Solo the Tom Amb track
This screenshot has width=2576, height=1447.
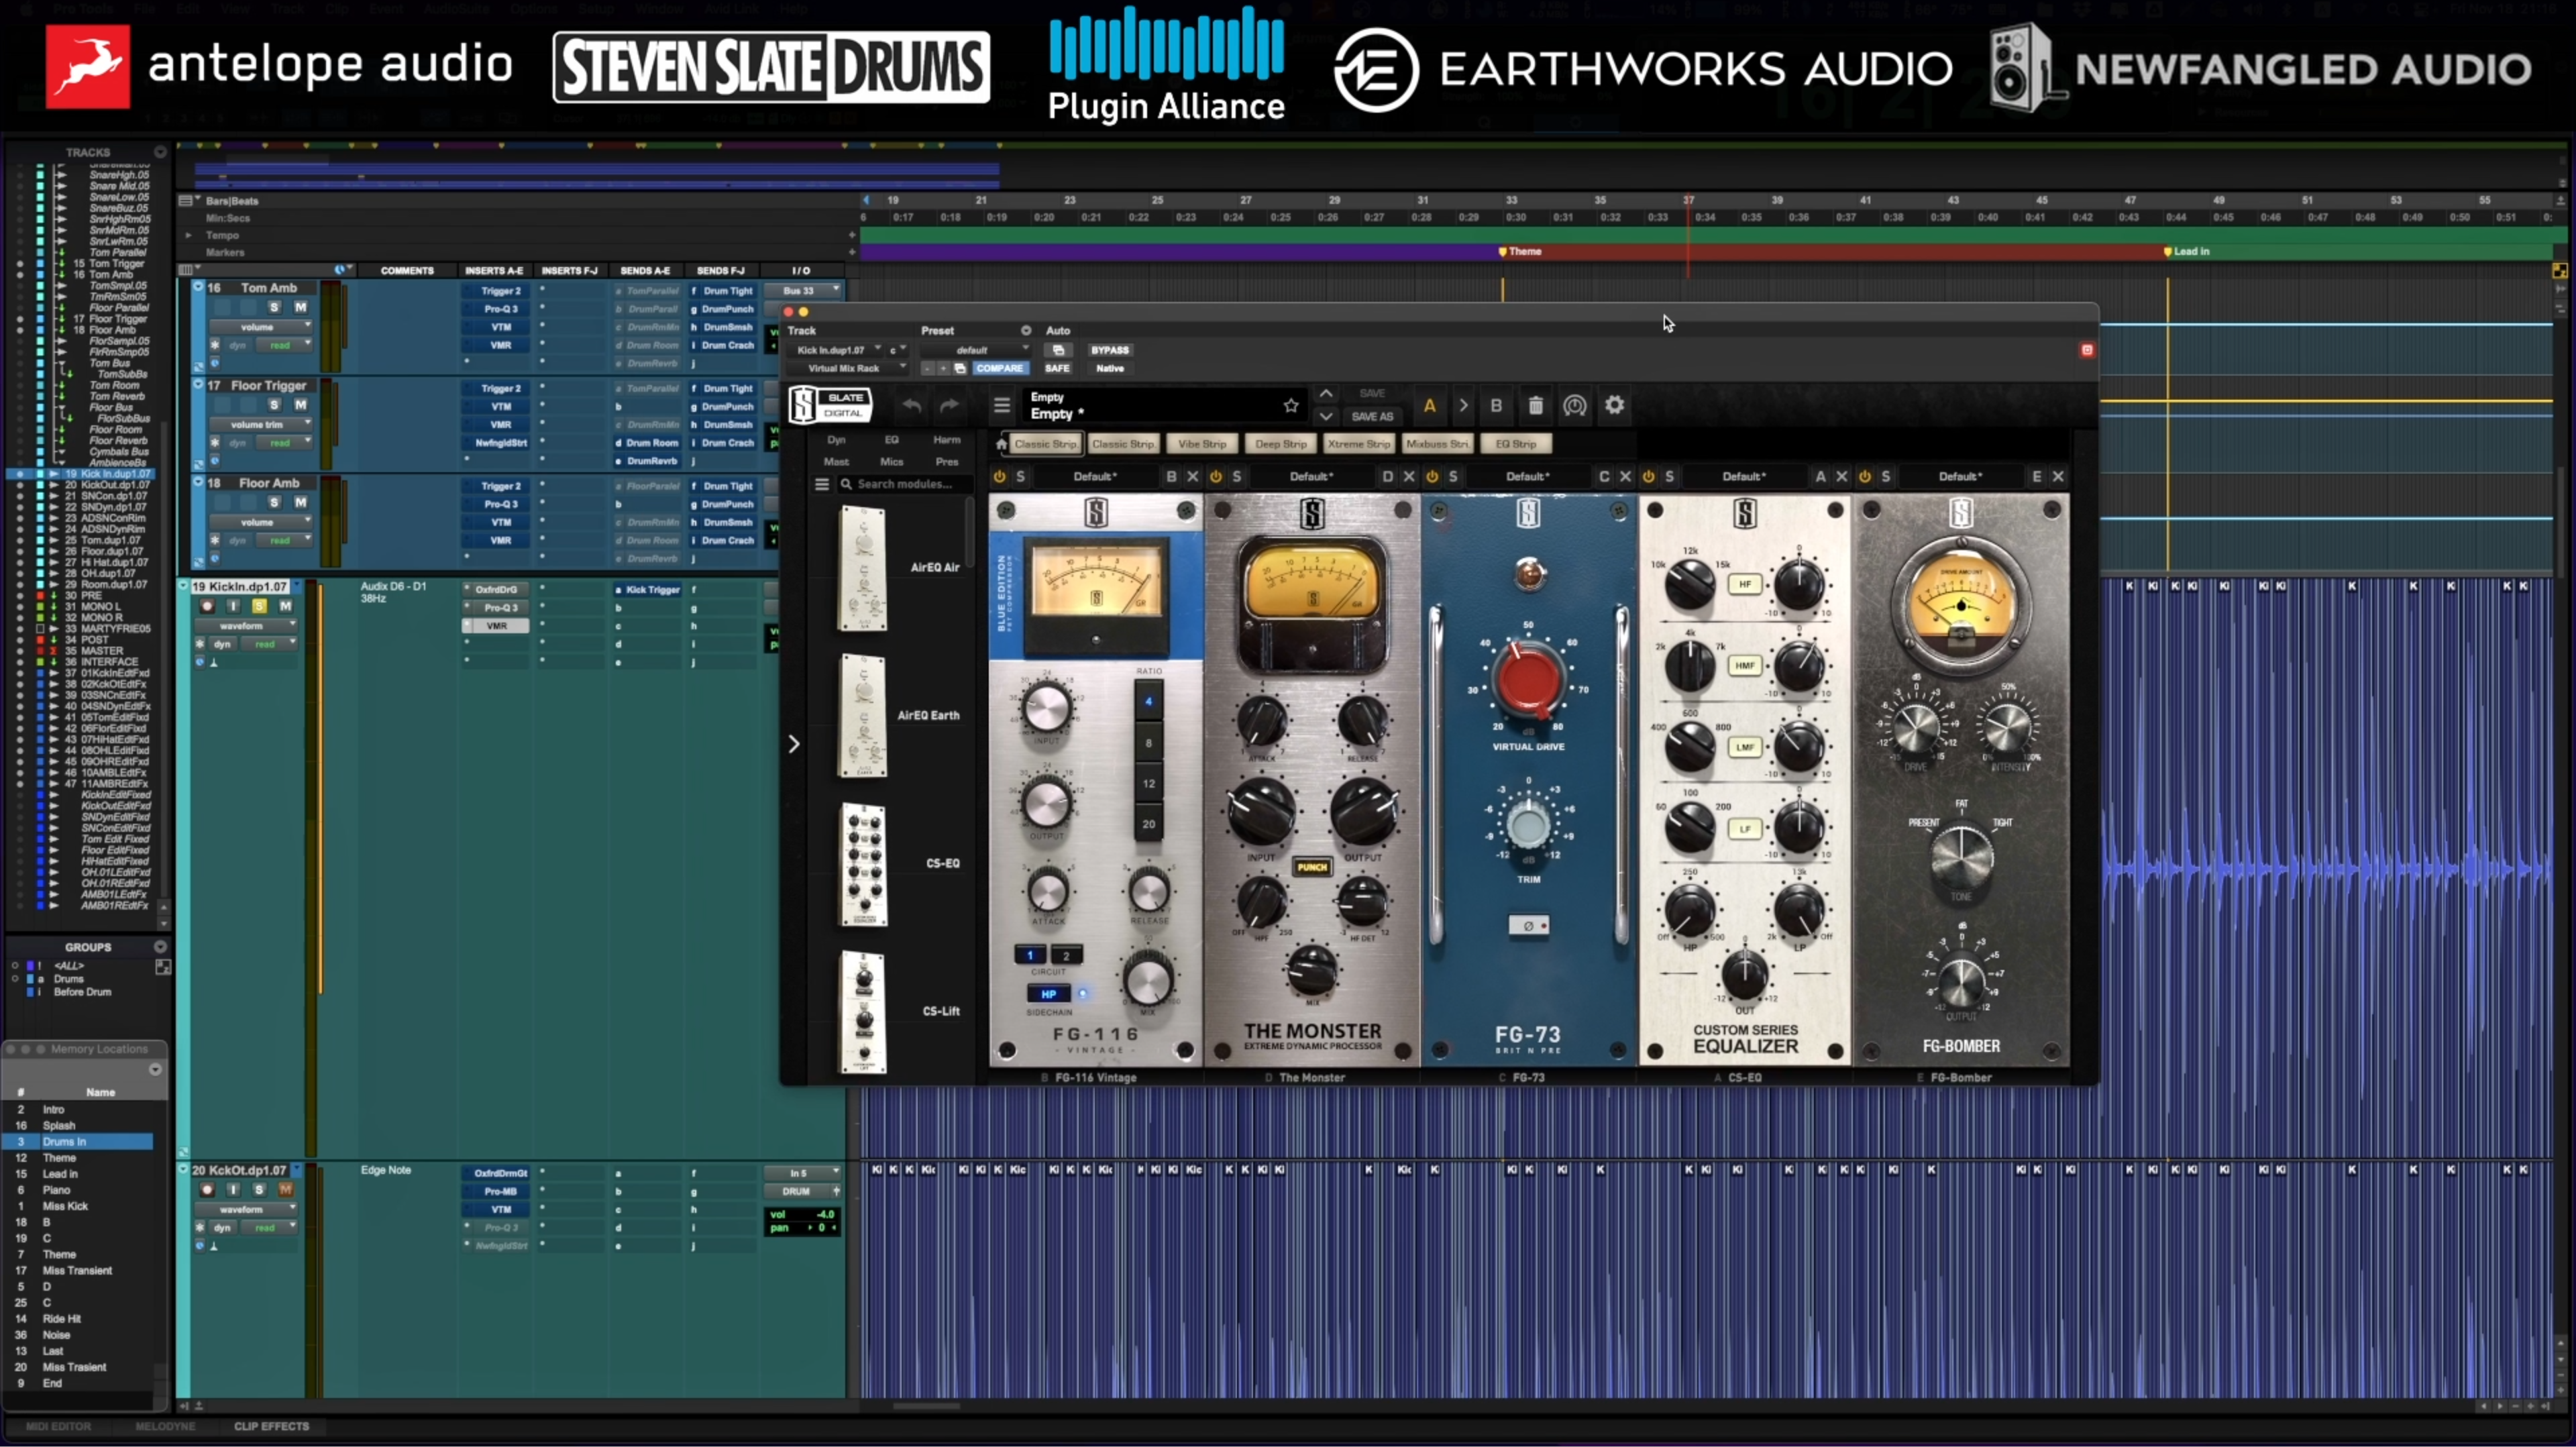(274, 307)
